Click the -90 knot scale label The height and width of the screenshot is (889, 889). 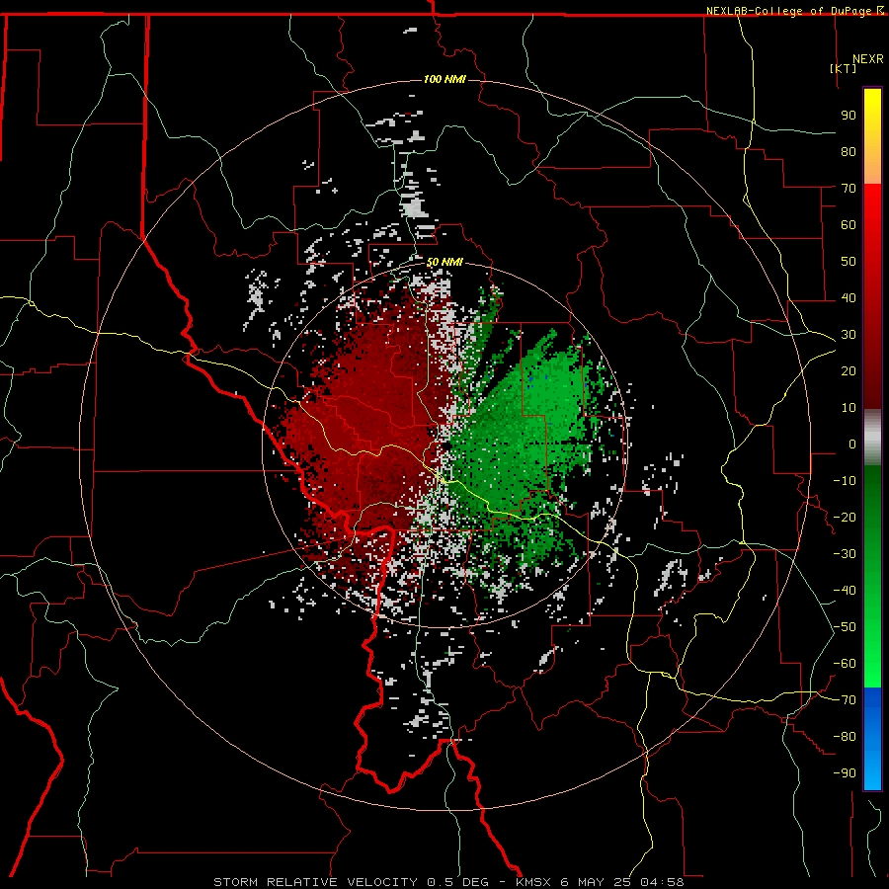(x=845, y=773)
